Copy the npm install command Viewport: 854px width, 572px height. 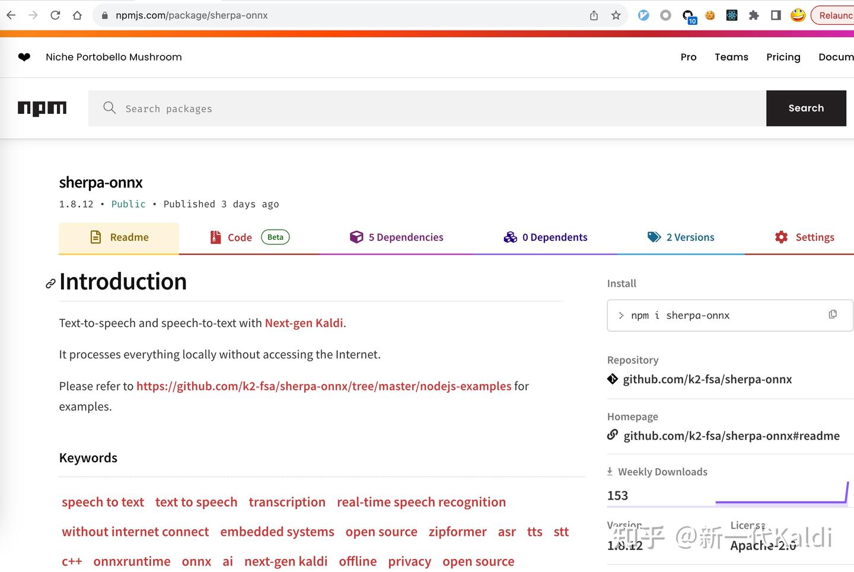click(833, 314)
